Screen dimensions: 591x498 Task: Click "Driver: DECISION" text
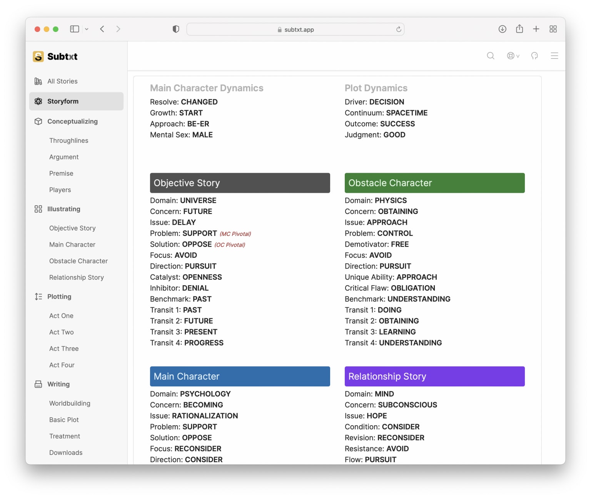click(374, 102)
